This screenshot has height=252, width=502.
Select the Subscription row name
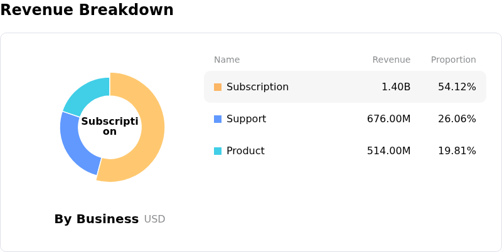(257, 87)
